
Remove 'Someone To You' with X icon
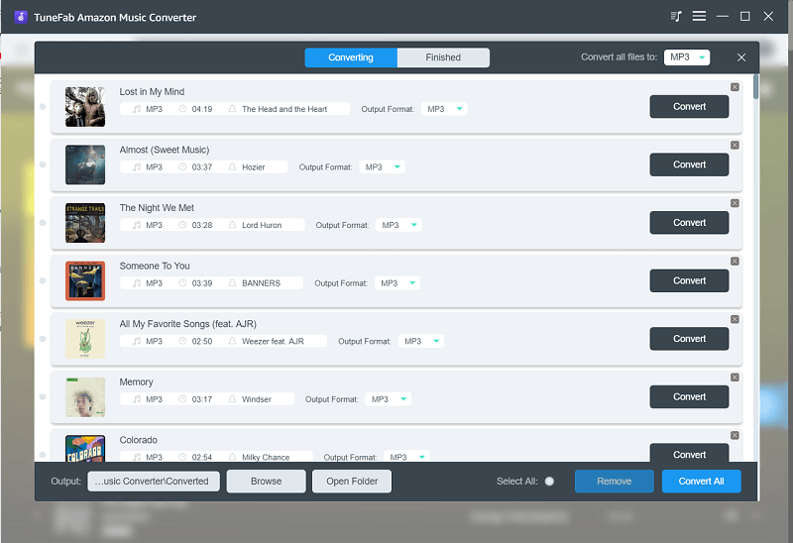point(735,262)
